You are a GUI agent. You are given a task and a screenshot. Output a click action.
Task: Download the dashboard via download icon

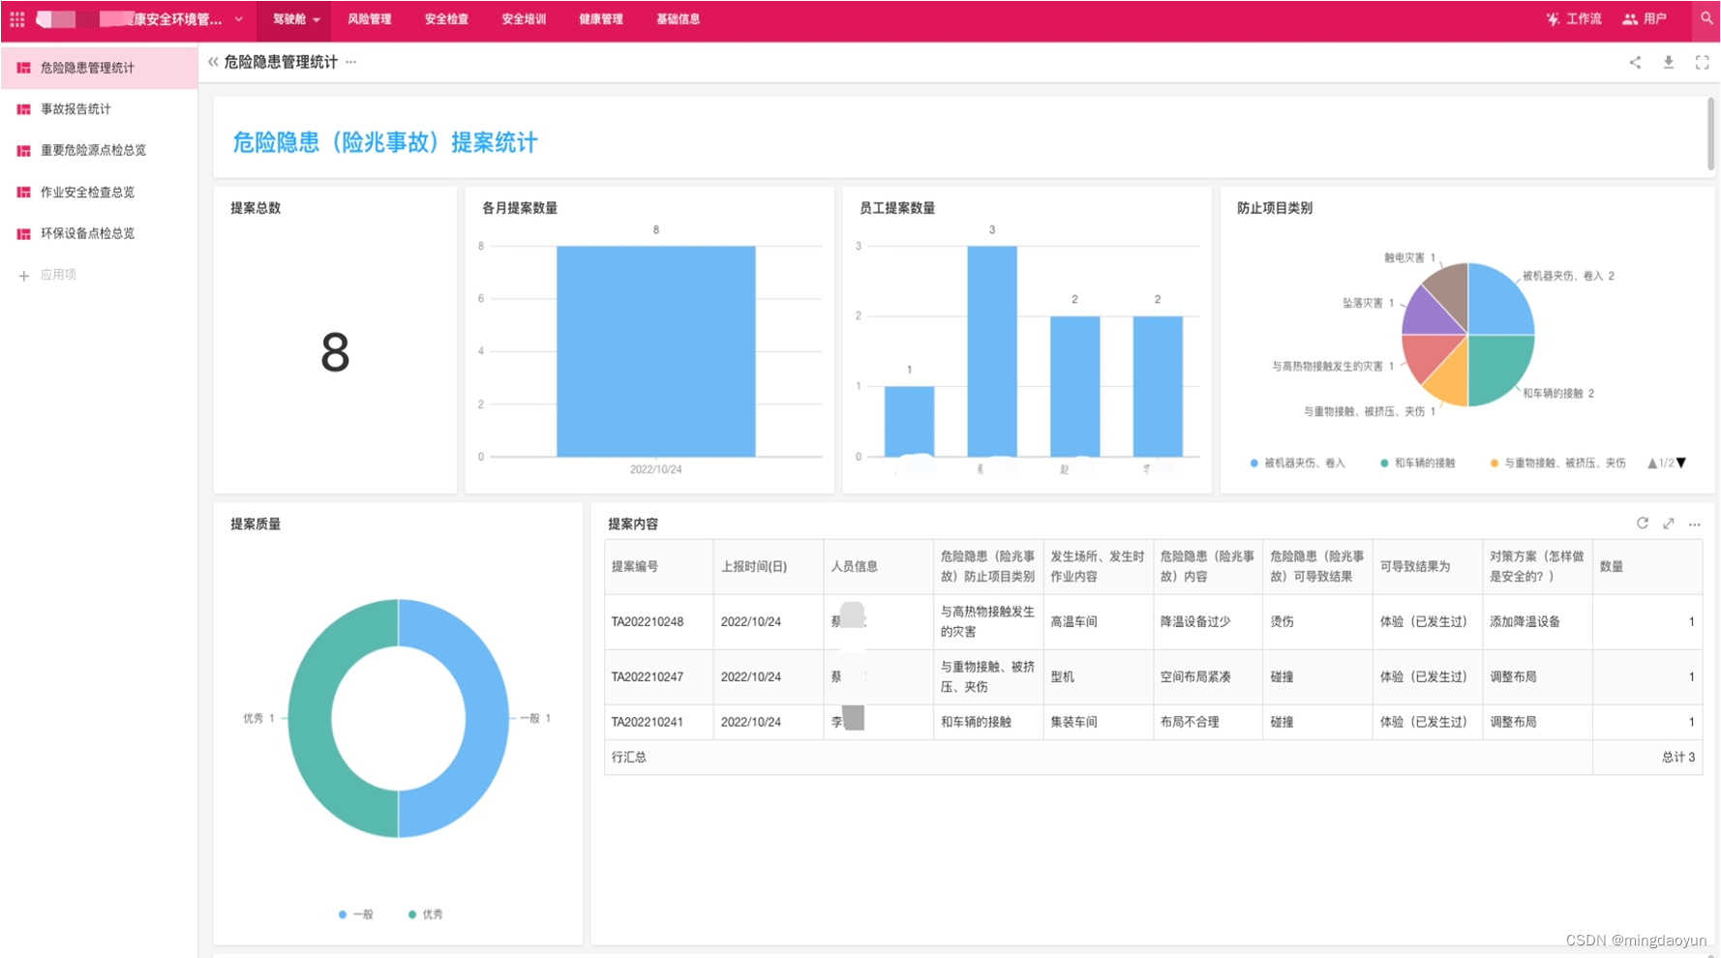1669,62
